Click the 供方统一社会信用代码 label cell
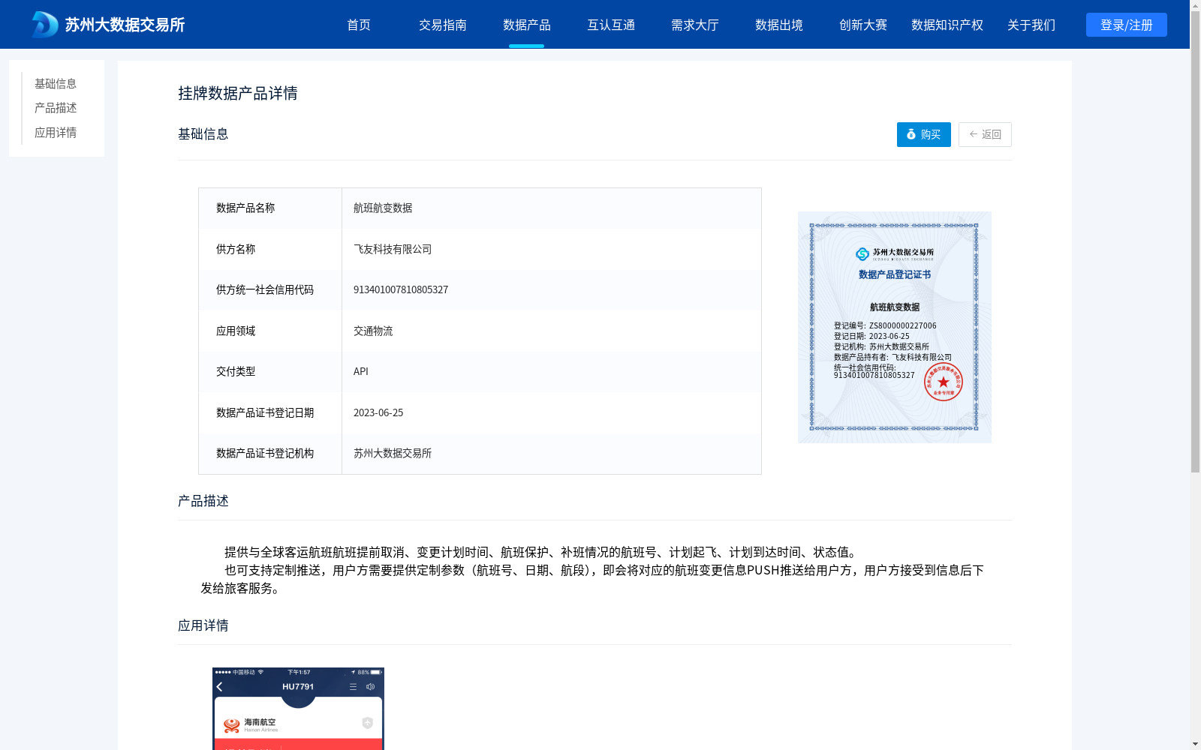Viewport: 1201px width, 750px height. [x=270, y=290]
